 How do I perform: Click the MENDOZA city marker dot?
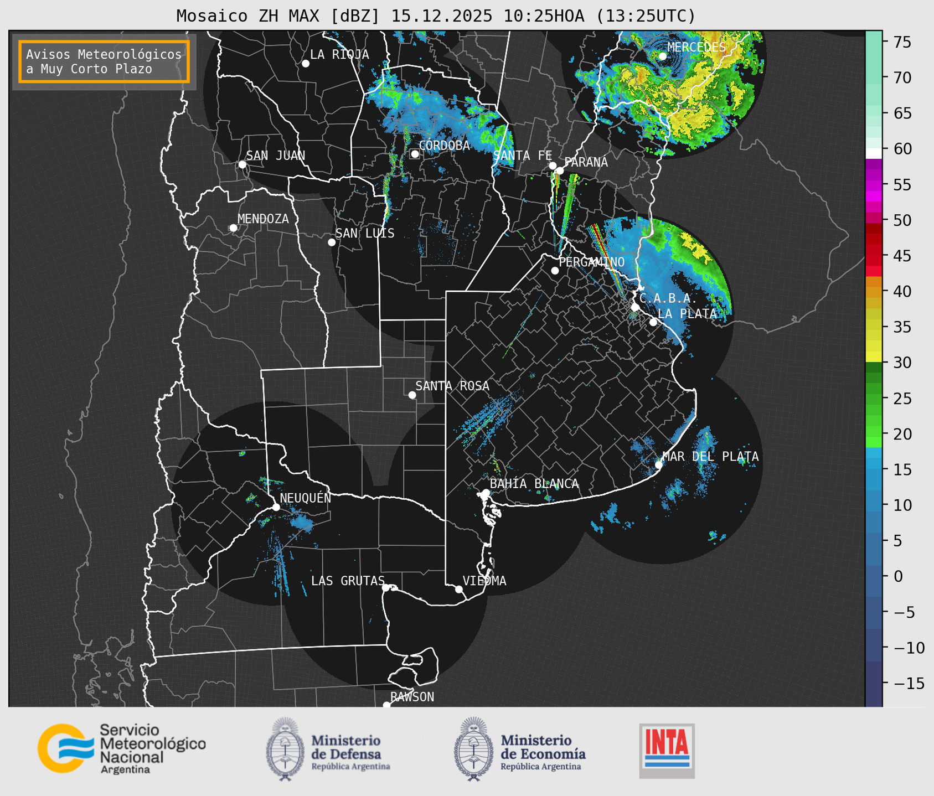pos(234,228)
